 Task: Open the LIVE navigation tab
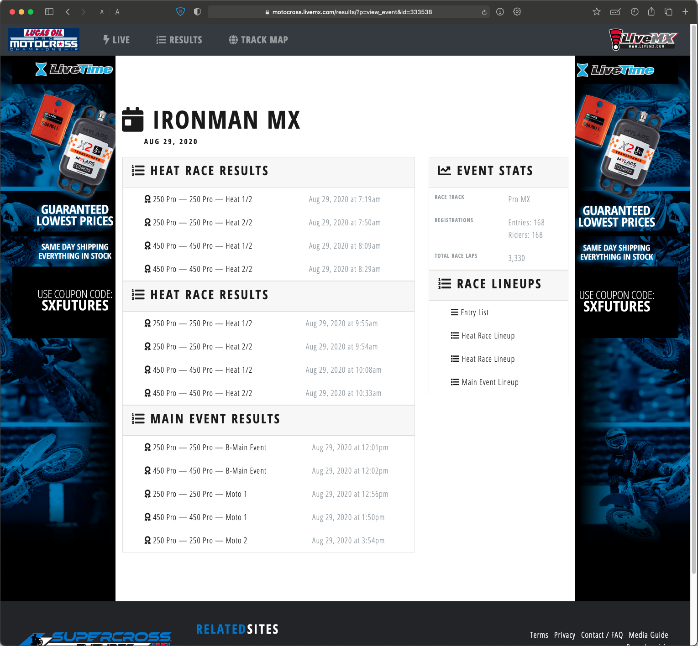(x=116, y=40)
